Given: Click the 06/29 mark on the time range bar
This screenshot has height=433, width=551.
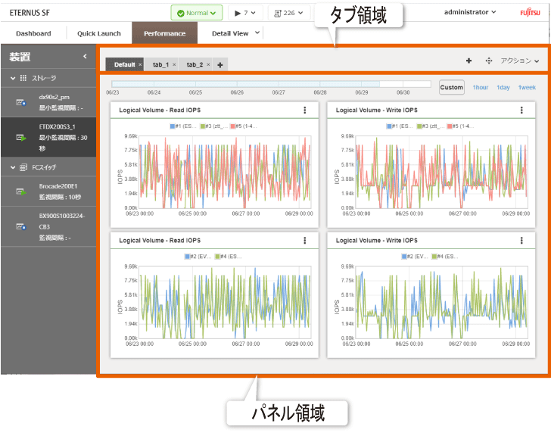Looking at the screenshot, I should tap(362, 92).
